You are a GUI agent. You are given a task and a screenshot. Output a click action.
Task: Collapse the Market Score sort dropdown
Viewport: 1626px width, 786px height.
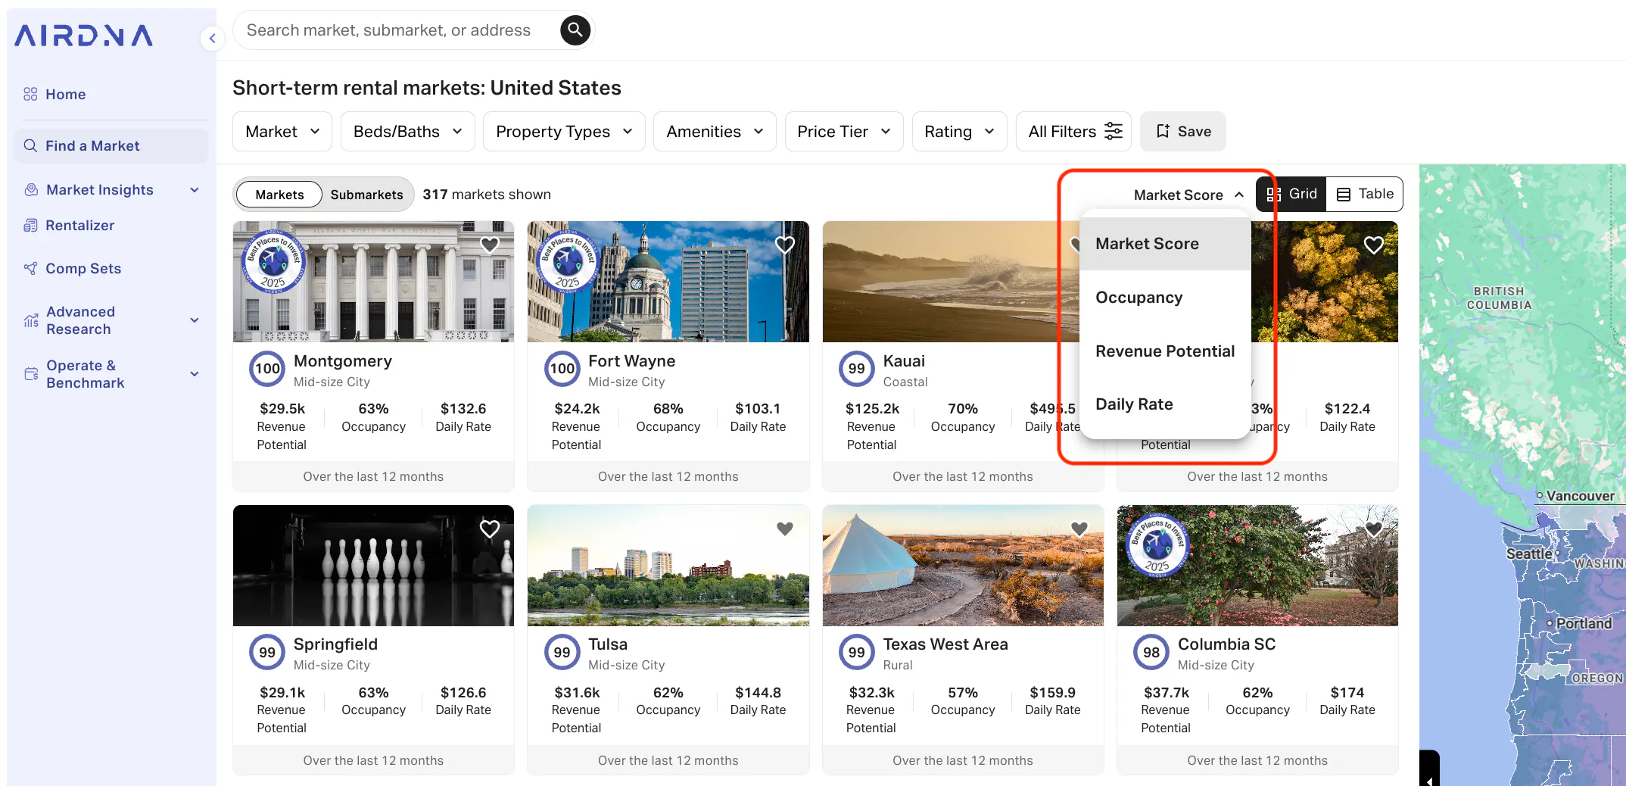1188,195
